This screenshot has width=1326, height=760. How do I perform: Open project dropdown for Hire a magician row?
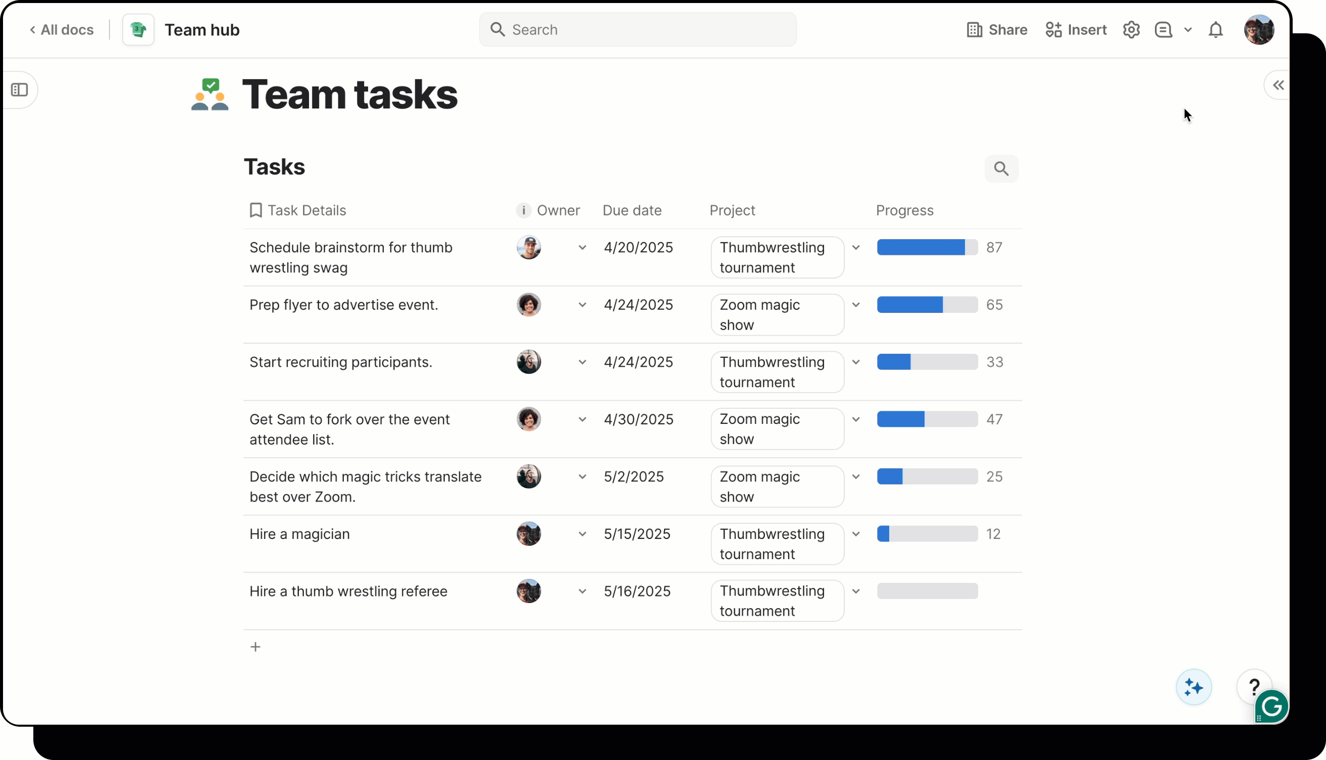(856, 534)
